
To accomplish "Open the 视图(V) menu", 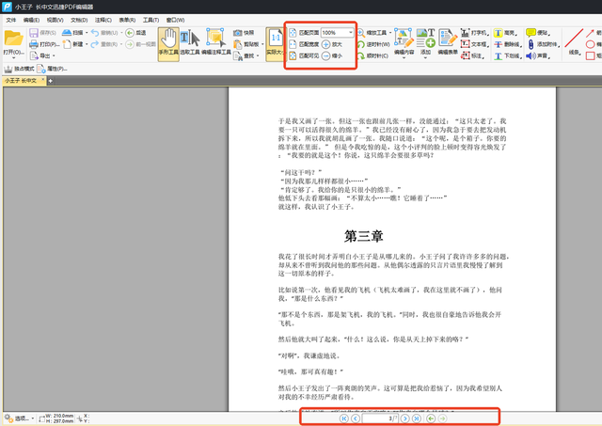I will click(x=55, y=20).
